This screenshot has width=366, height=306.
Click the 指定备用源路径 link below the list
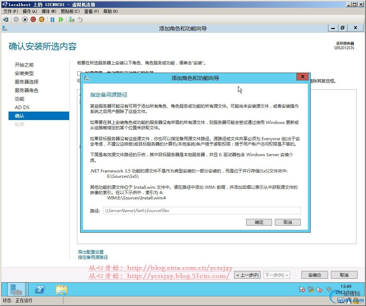point(93,257)
